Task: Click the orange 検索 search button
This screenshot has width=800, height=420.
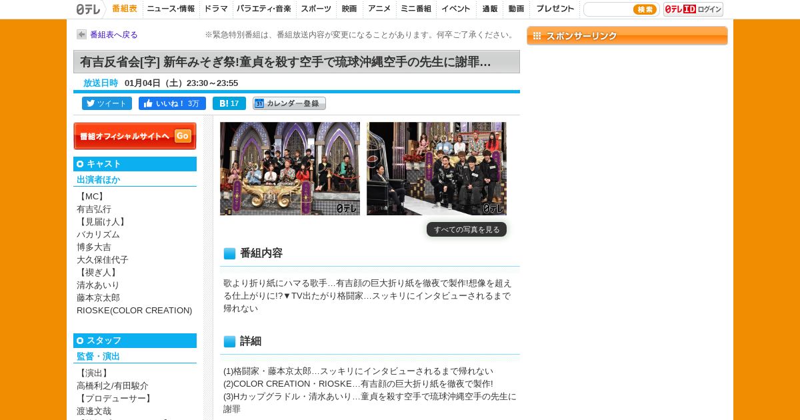Action: 645,9
